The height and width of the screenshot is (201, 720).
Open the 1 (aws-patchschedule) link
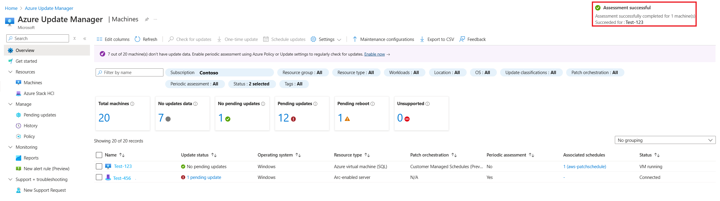click(x=585, y=167)
